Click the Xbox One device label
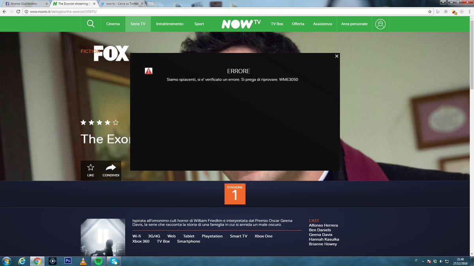The image size is (474, 266). pos(263,236)
